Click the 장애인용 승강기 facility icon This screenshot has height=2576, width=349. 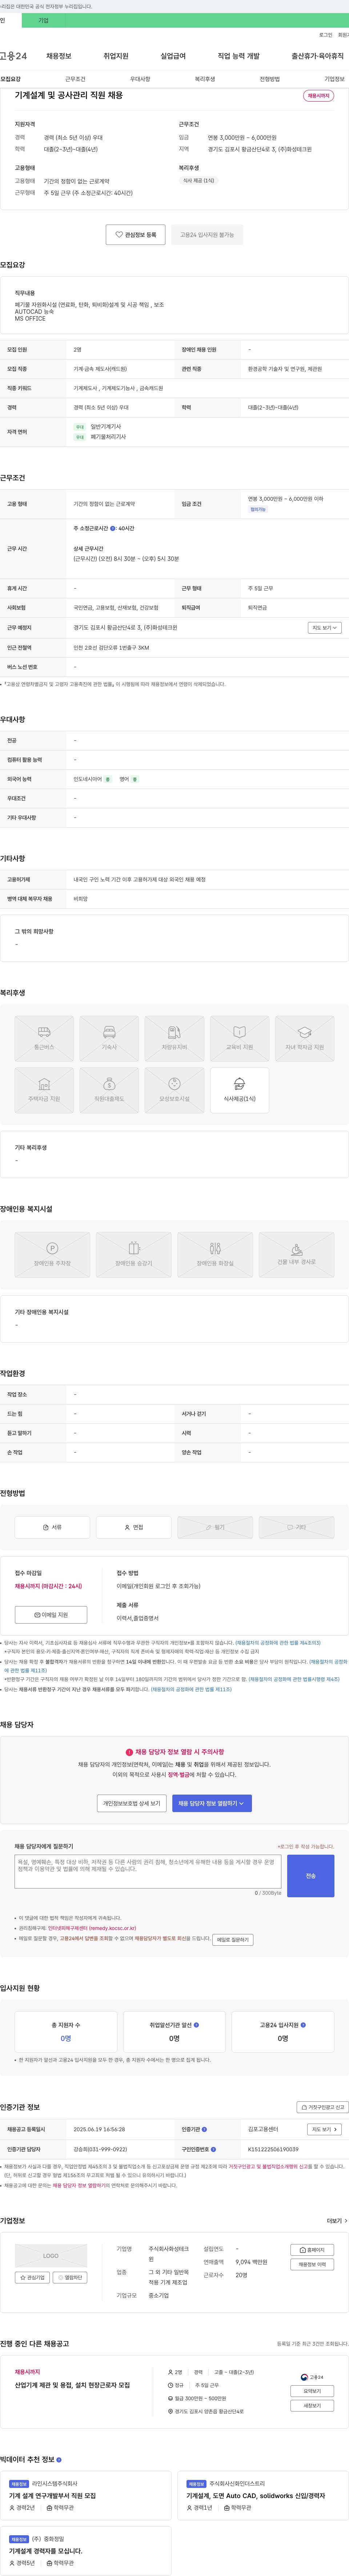point(134,1254)
